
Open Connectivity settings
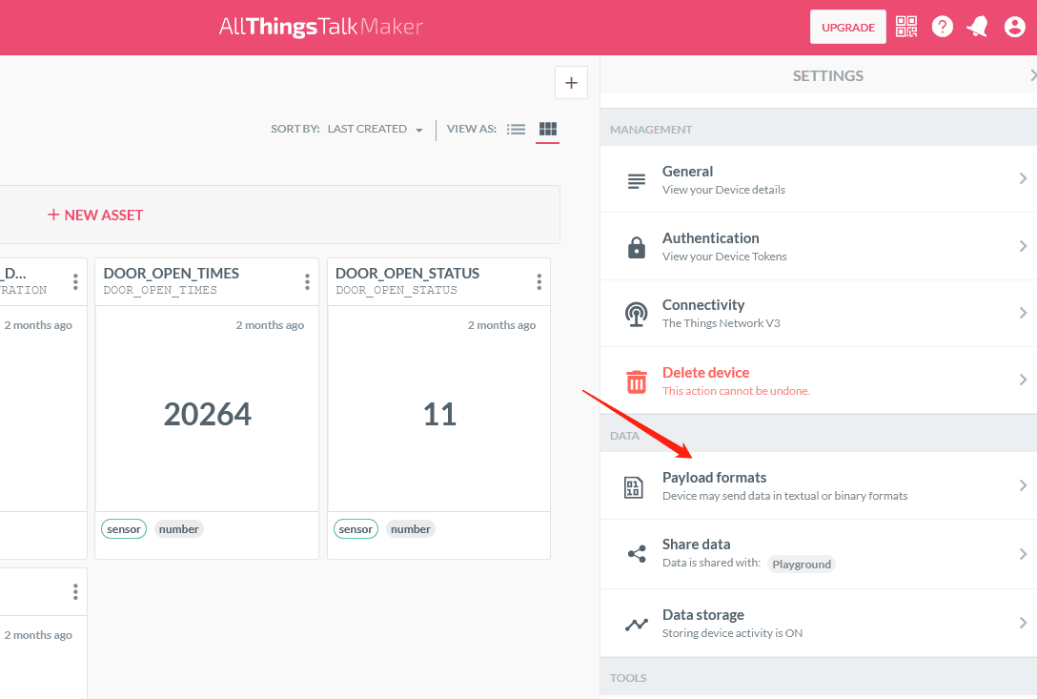click(x=818, y=313)
